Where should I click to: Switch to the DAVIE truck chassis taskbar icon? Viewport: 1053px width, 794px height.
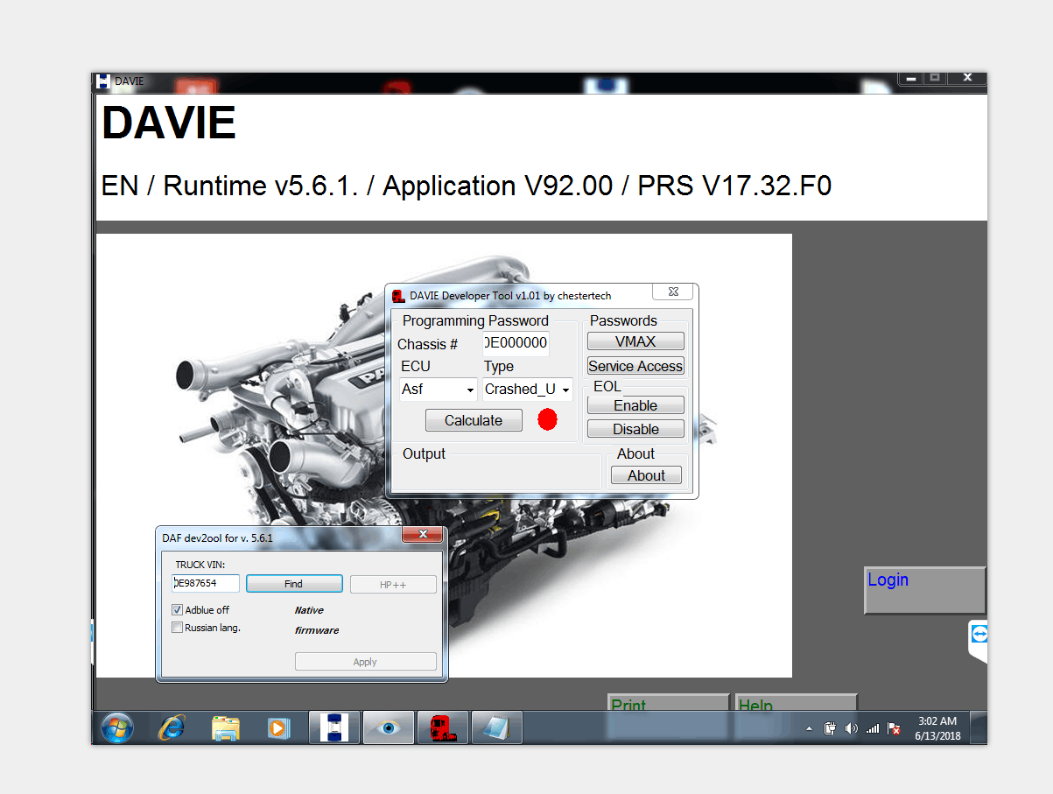coord(334,727)
